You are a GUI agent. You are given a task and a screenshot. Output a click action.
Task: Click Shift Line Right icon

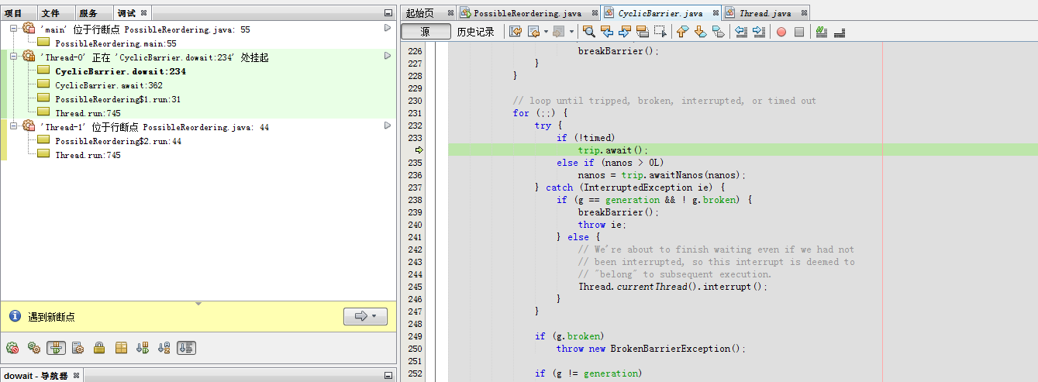(758, 32)
